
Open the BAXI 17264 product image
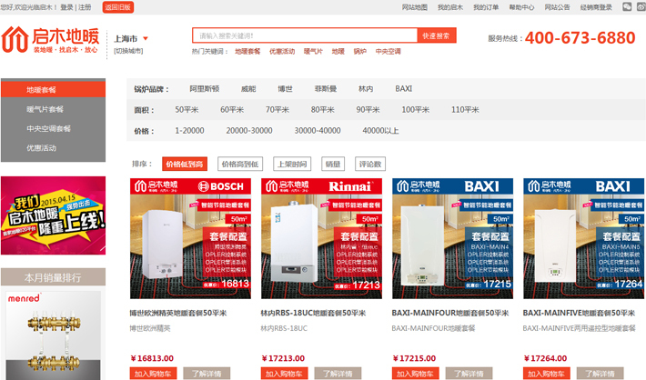pos(583,238)
